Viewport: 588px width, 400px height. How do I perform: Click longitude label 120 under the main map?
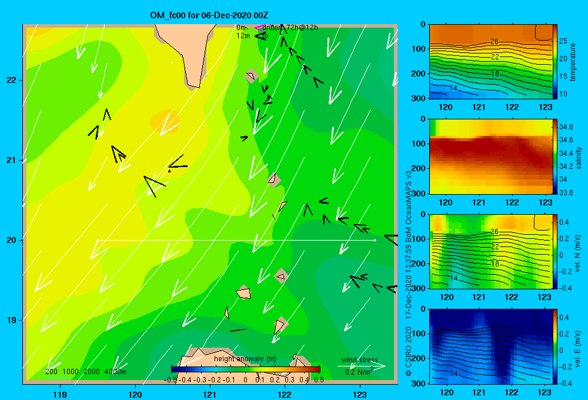point(135,394)
